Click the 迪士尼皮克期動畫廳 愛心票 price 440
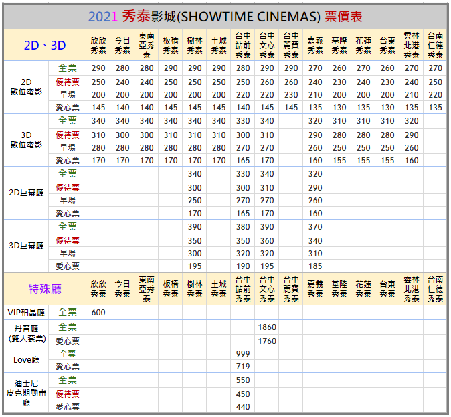 243,407
